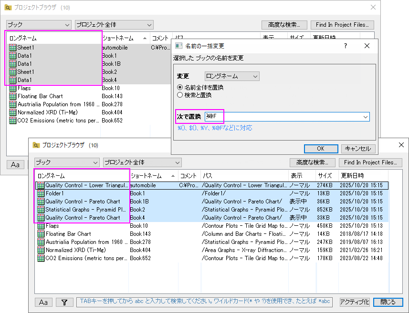Select Book404 short name in front window
The image size is (409, 313).
140,250
